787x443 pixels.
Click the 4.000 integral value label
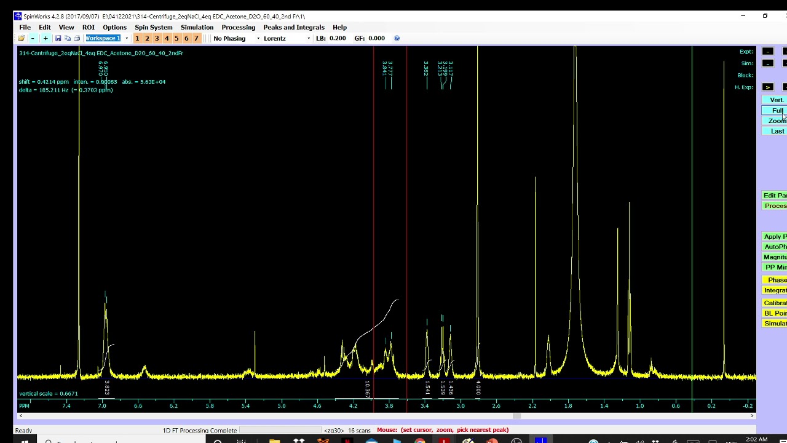point(478,388)
